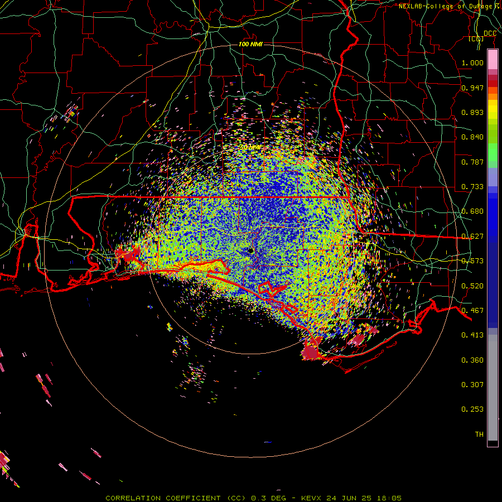This screenshot has height=502, width=502.
Task: Pick the lavender color bar segment near 0.733
Action: [x=493, y=177]
